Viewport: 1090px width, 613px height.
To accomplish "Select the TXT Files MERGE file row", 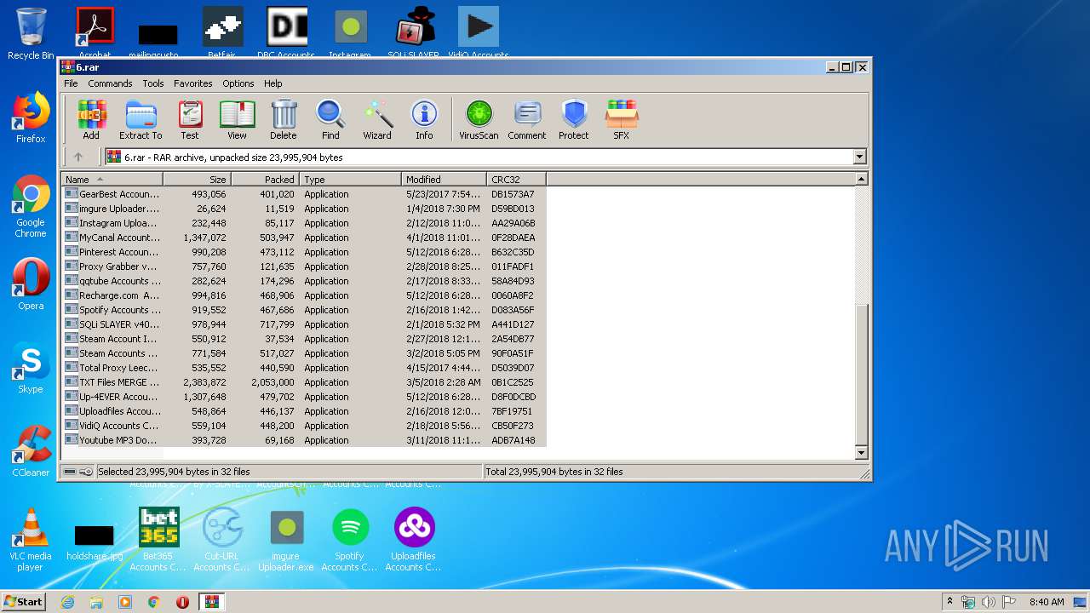I will pyautogui.click(x=304, y=382).
